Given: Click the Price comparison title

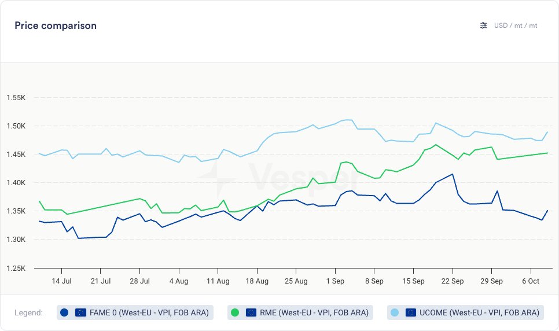Looking at the screenshot, I should click(x=56, y=25).
